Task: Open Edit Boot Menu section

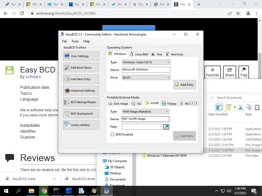Action: coord(81,67)
